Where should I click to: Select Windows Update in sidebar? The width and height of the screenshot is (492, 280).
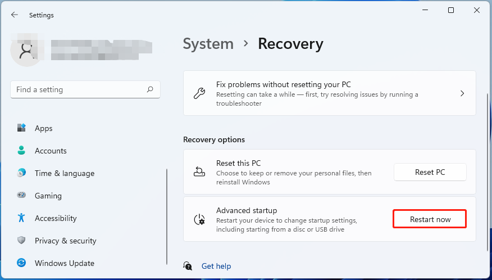click(64, 263)
